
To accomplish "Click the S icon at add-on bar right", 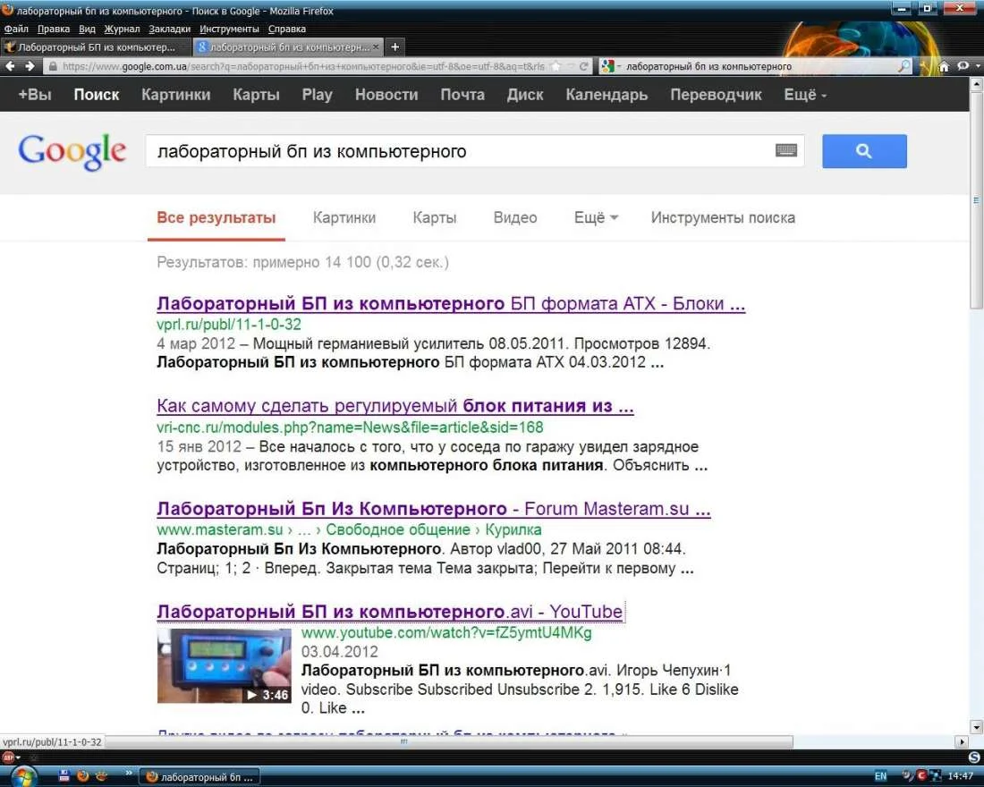I will click(x=974, y=757).
